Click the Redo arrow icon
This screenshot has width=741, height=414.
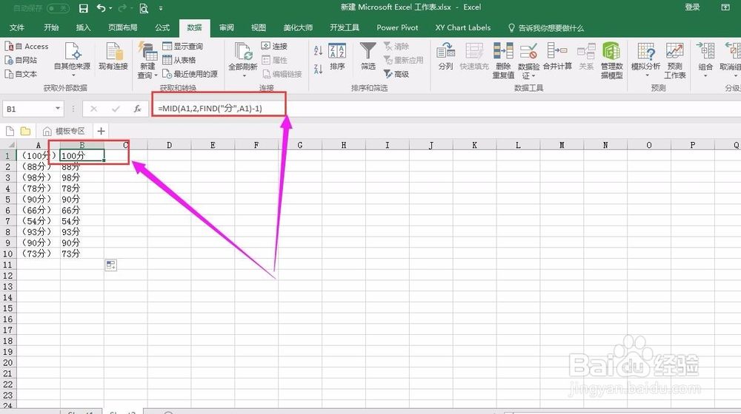click(x=122, y=8)
